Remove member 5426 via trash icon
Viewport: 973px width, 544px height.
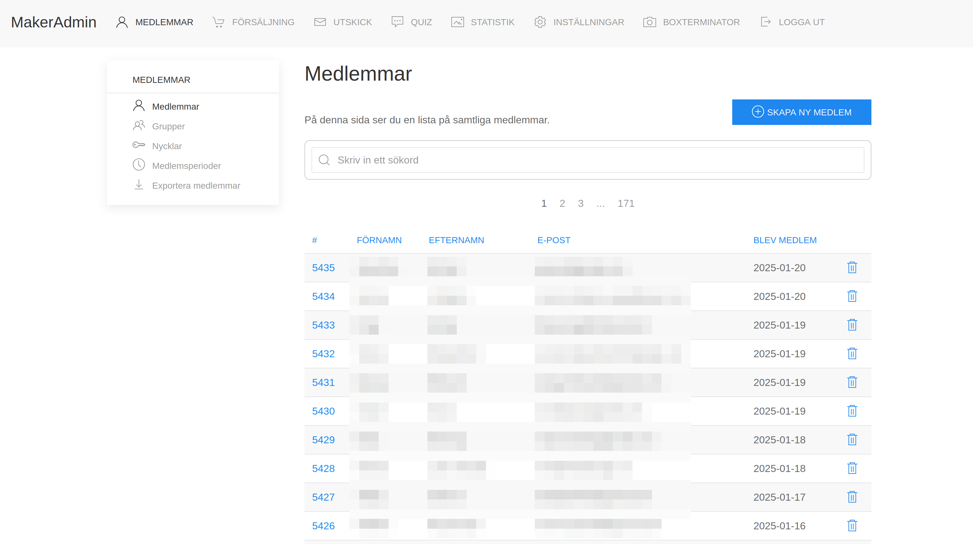pos(852,526)
